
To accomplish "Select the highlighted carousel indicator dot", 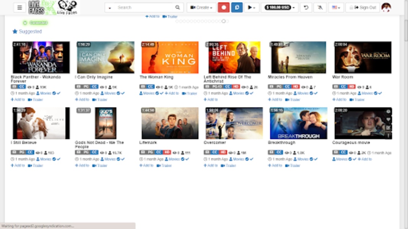I will pyautogui.click(x=224, y=21).
